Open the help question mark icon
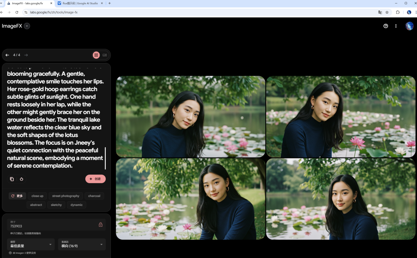 click(x=386, y=26)
